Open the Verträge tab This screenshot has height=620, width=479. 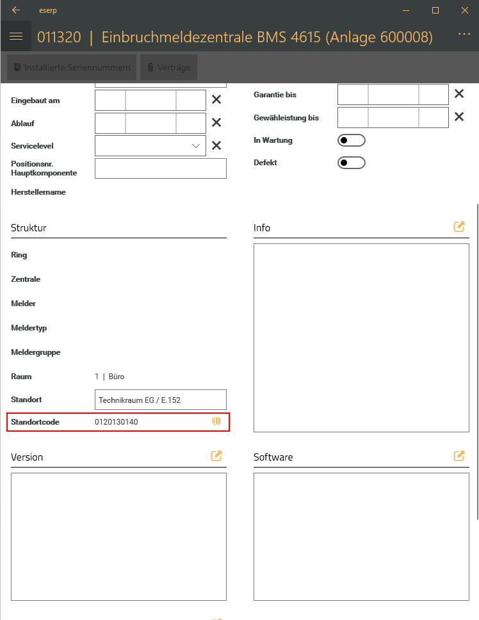pyautogui.click(x=169, y=67)
